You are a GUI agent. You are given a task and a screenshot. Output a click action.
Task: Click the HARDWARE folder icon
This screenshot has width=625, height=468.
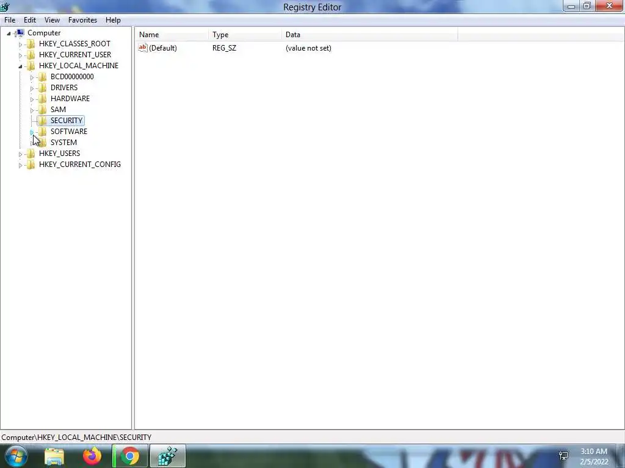pyautogui.click(x=43, y=99)
